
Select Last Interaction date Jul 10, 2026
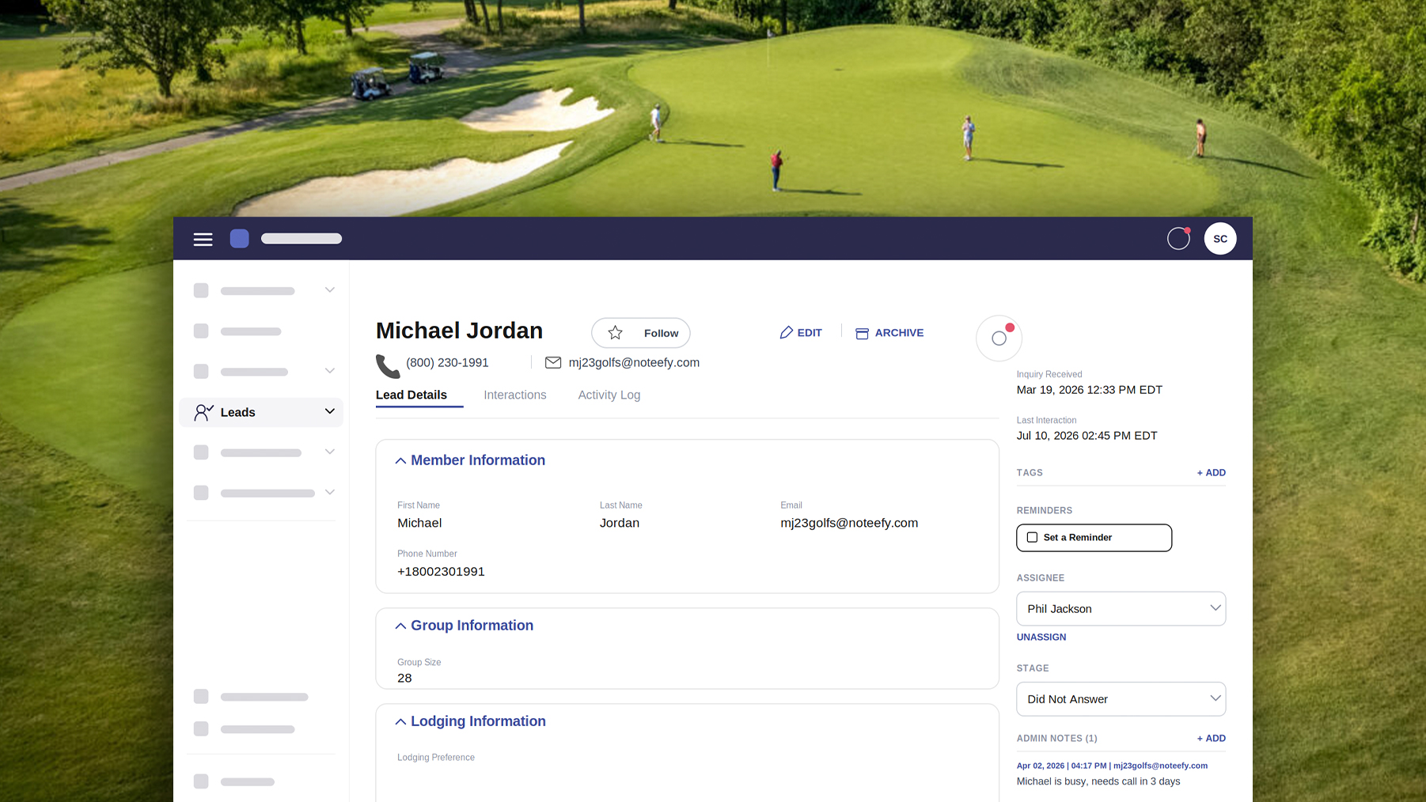[x=1087, y=436]
